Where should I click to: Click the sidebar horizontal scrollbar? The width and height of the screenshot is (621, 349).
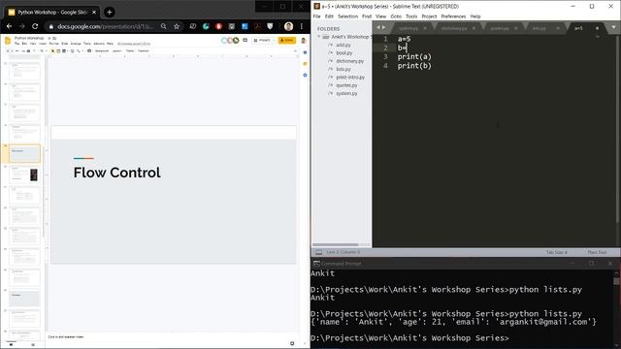coord(336,245)
